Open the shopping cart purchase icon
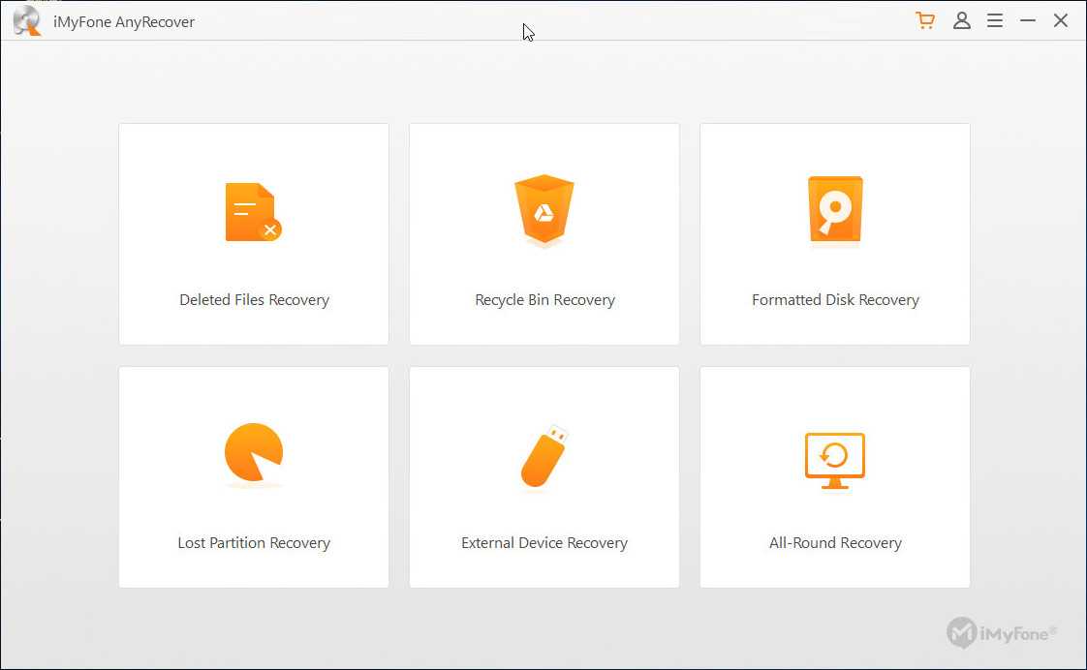Screen dimensions: 1087x670 click(x=925, y=20)
